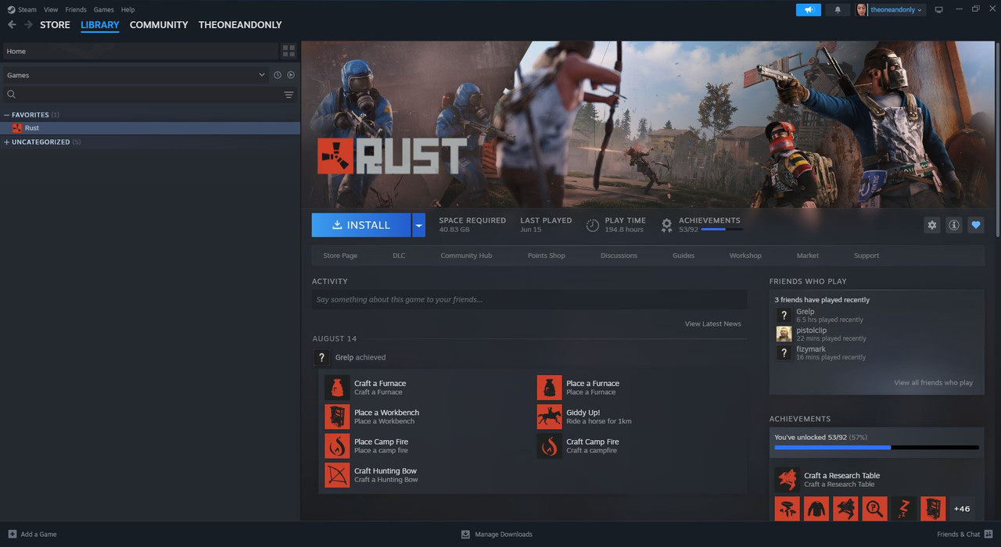Image resolution: width=1001 pixels, height=547 pixels.
Task: Click the Craft a Furnace achievement icon
Action: [337, 388]
